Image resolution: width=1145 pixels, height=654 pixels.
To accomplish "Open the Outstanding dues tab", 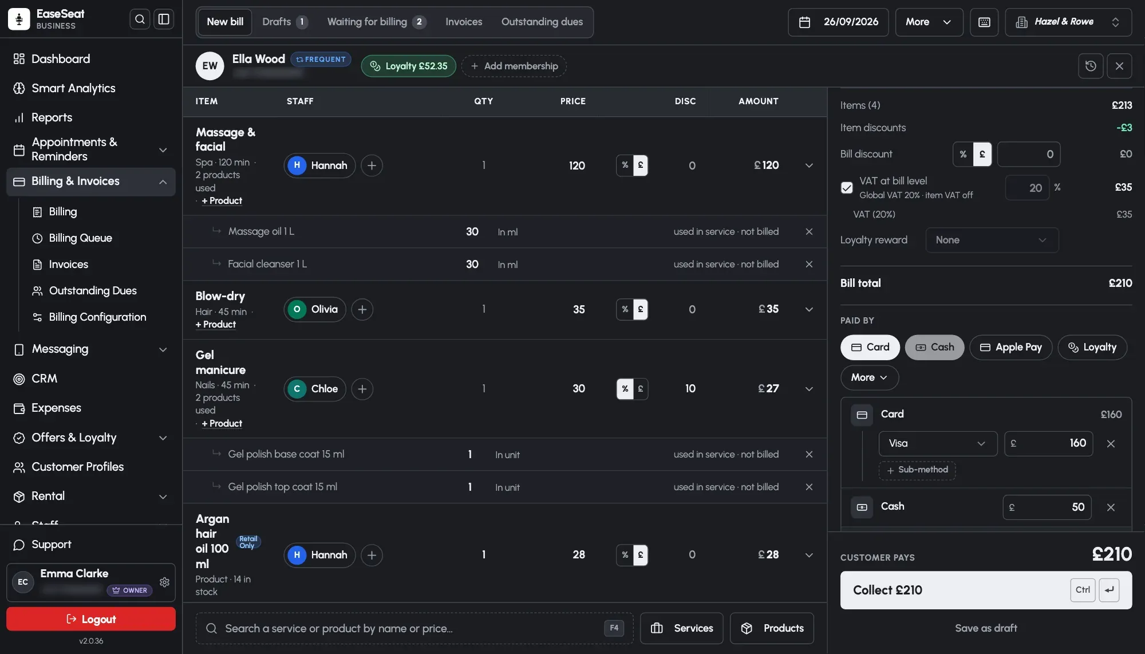I will tap(542, 22).
